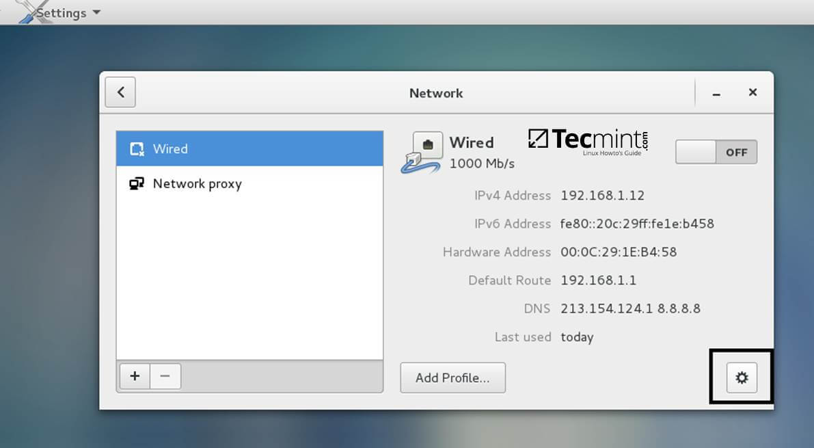Viewport: 814px width, 448px height.
Task: Minimize the Network window
Action: tap(716, 93)
